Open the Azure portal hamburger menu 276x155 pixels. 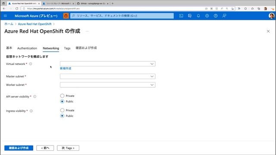click(5, 16)
